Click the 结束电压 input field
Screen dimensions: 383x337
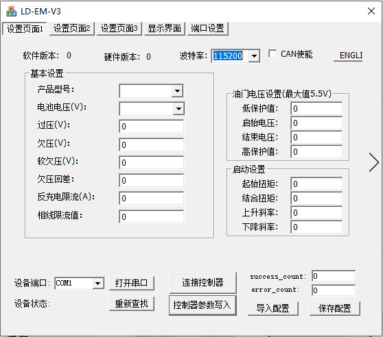(x=316, y=138)
